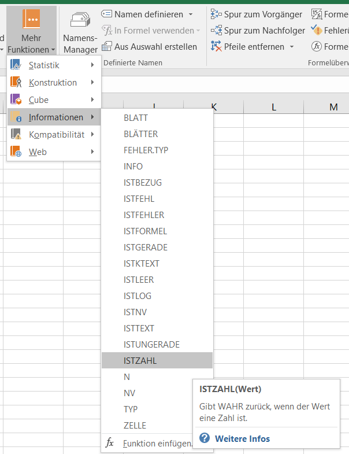The width and height of the screenshot is (349, 454).
Task: Open the Namens-Manager icon
Action: click(x=80, y=20)
